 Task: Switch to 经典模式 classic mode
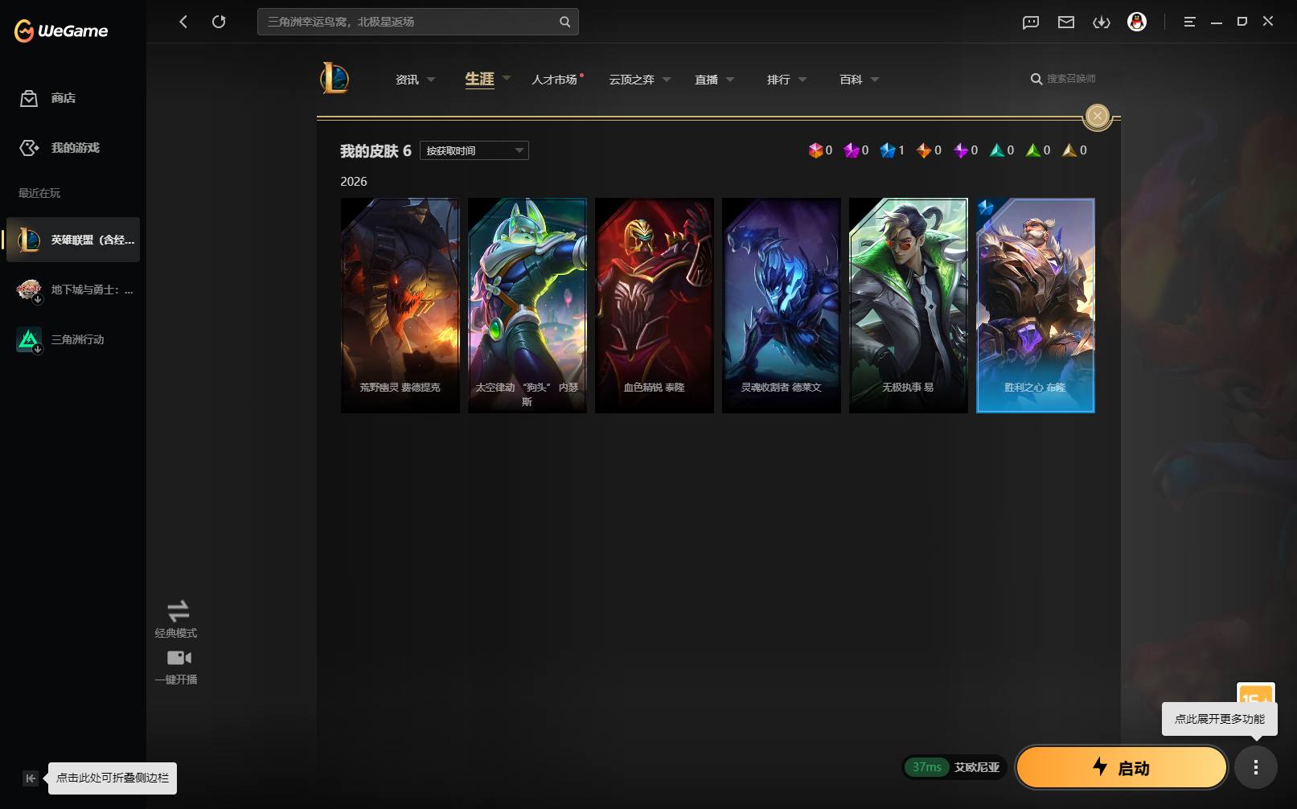[x=176, y=619]
